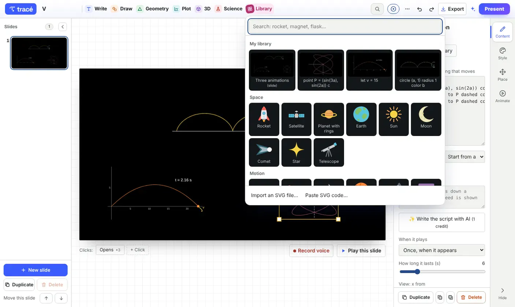The image size is (515, 307).
Task: Click the Present button
Action: coord(494,9)
